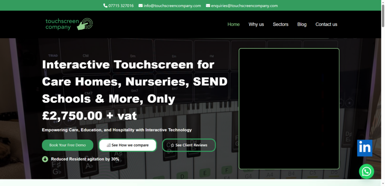385x186 pixels.
Task: Call the 07715 327016 phone link
Action: click(121, 6)
